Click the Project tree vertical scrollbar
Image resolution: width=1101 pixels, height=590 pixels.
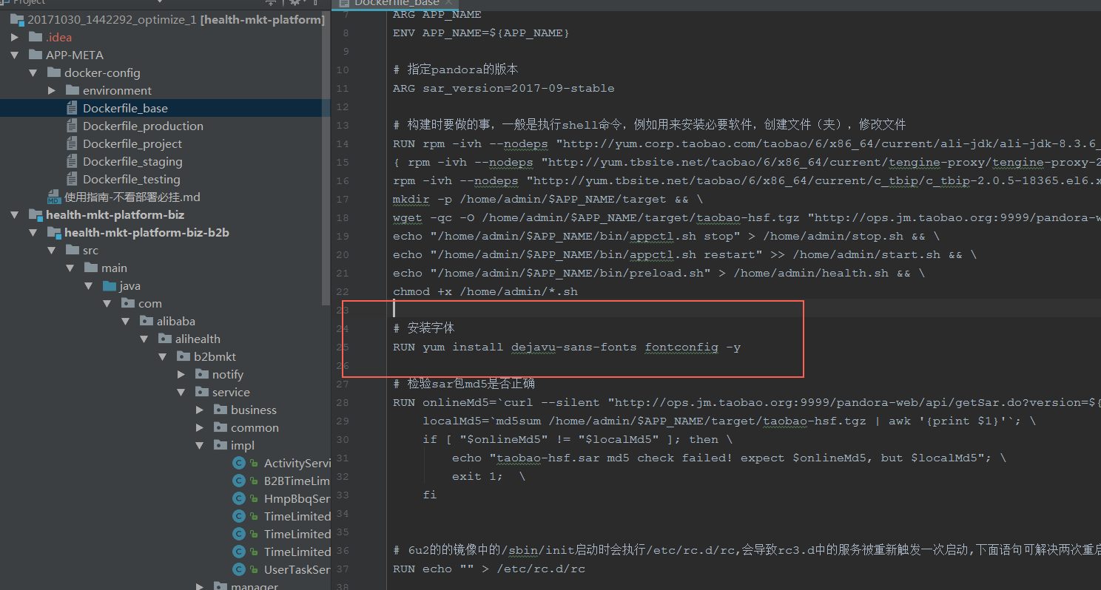(x=327, y=158)
